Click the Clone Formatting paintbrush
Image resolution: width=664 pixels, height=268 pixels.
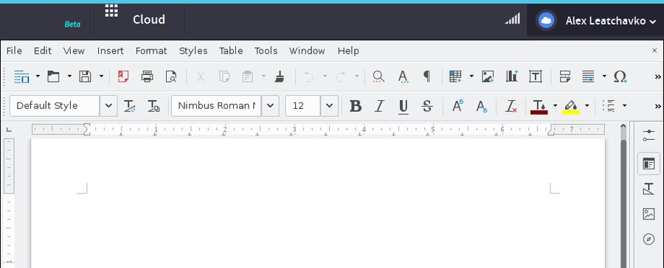coord(279,77)
